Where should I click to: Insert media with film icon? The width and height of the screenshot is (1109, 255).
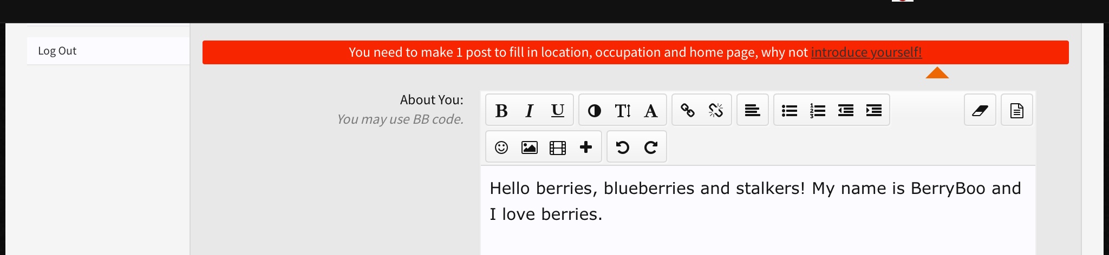(558, 147)
